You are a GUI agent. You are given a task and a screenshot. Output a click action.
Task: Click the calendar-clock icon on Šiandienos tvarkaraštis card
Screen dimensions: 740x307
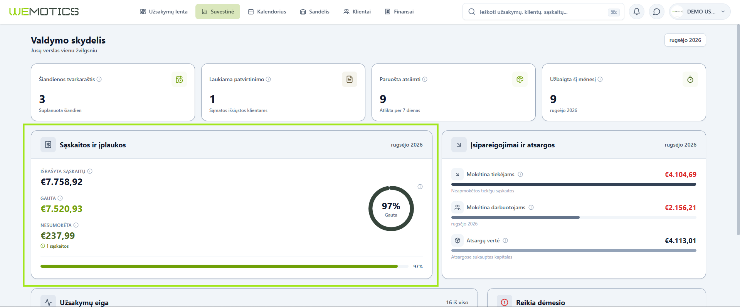point(179,79)
